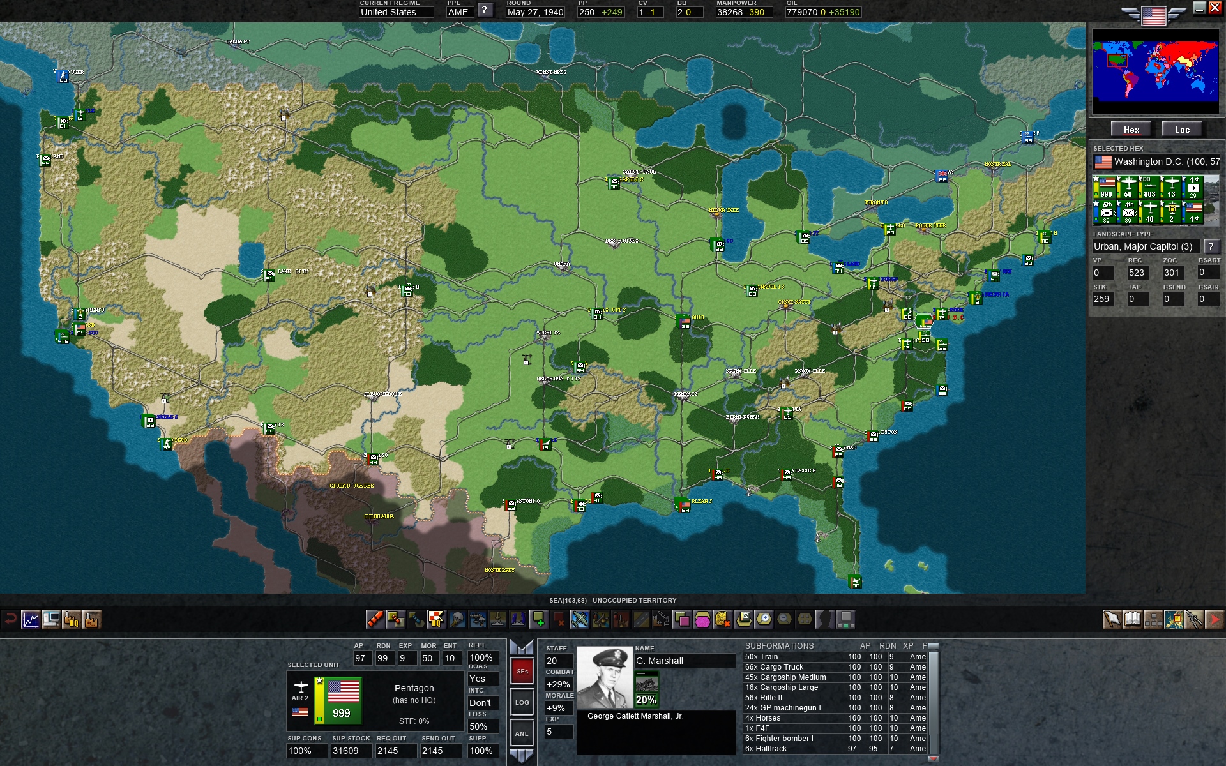Select the 5th infantry unit counter
The height and width of the screenshot is (766, 1226).
1105,212
